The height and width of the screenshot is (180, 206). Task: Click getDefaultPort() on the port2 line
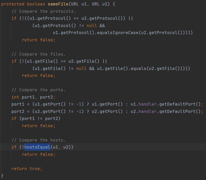coord(180,112)
